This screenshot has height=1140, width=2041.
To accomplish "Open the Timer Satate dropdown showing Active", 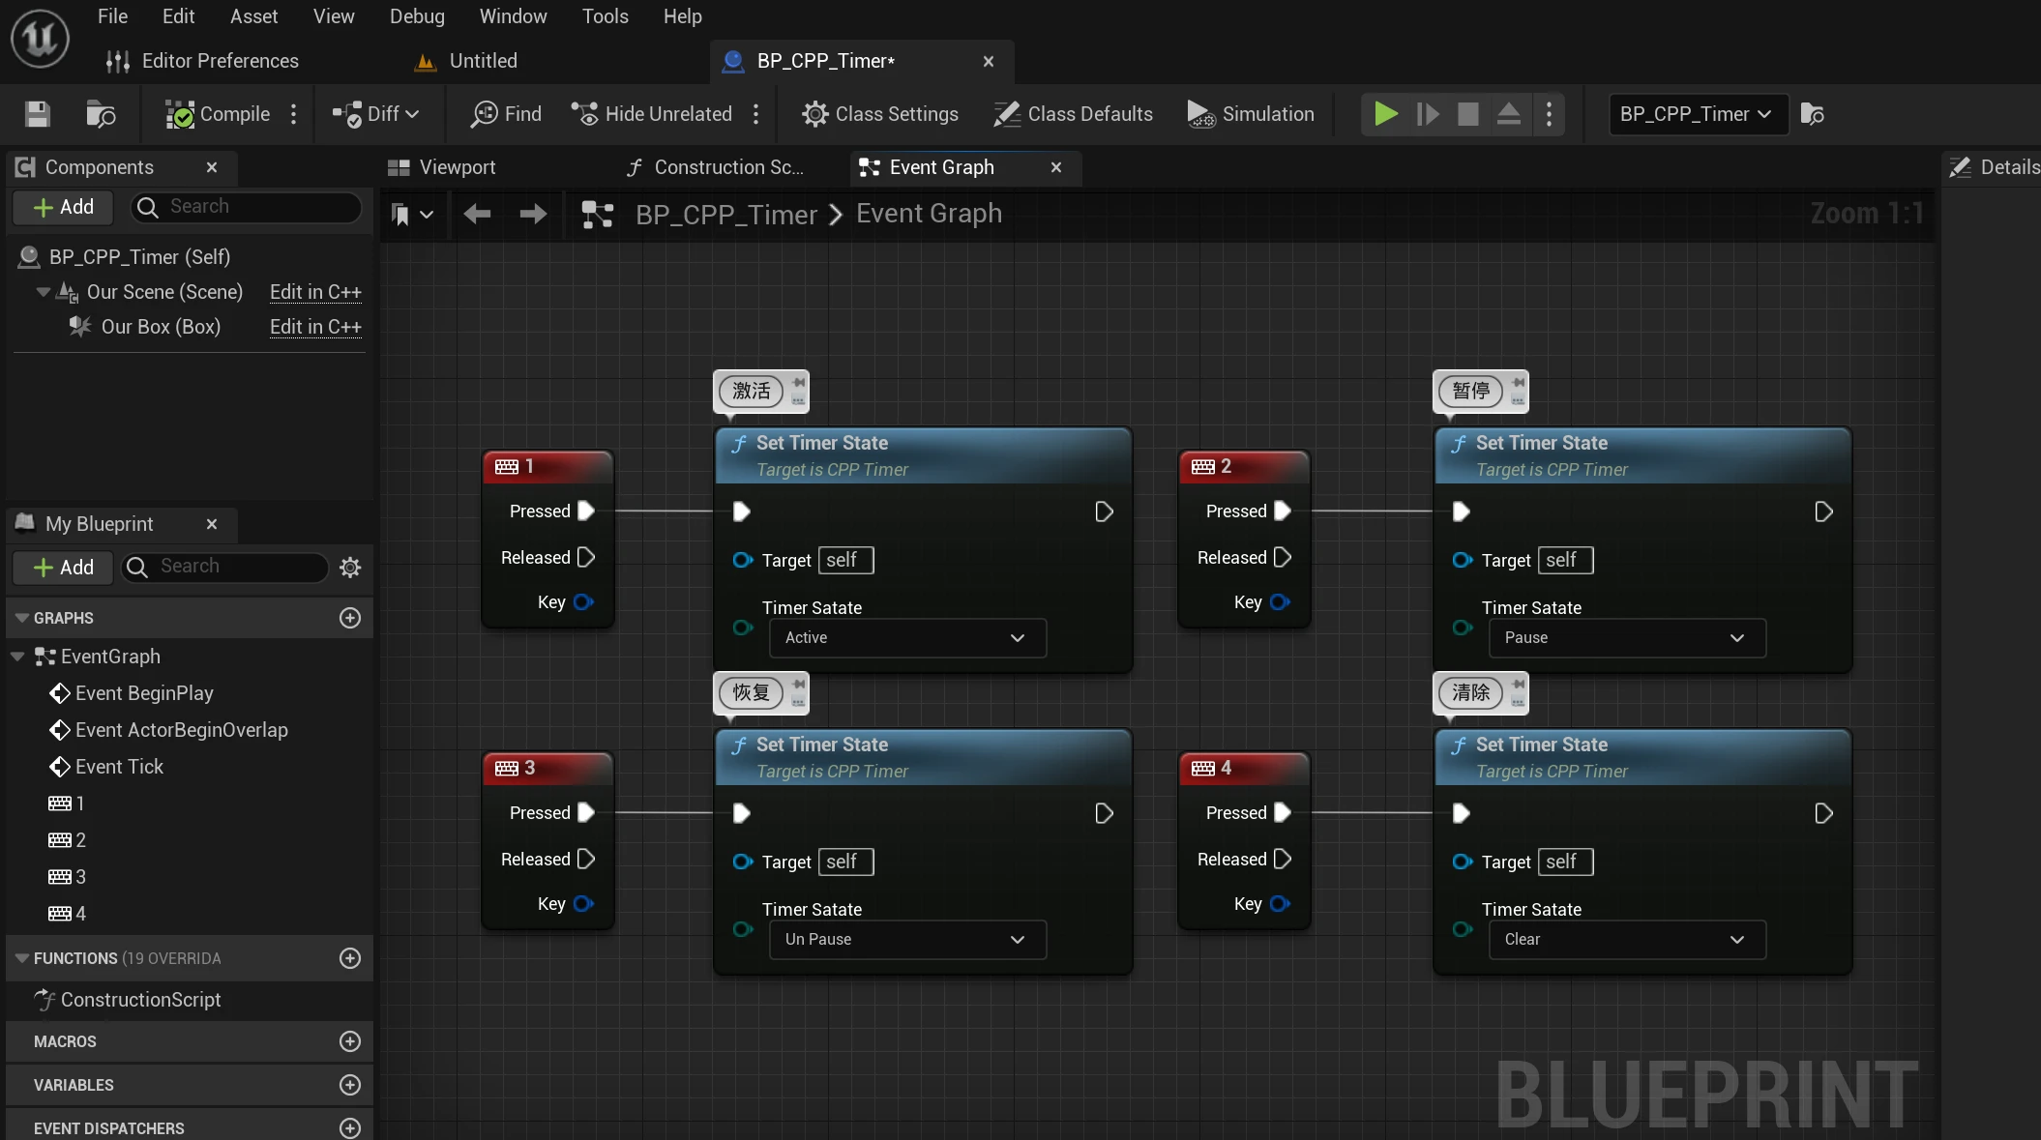I will pos(907,638).
